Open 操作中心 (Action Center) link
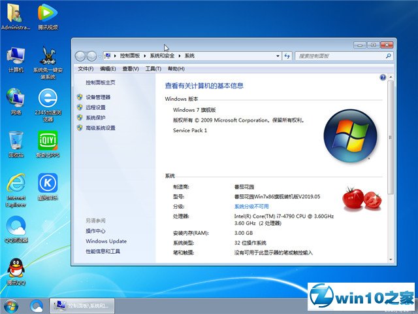 pos(95,231)
